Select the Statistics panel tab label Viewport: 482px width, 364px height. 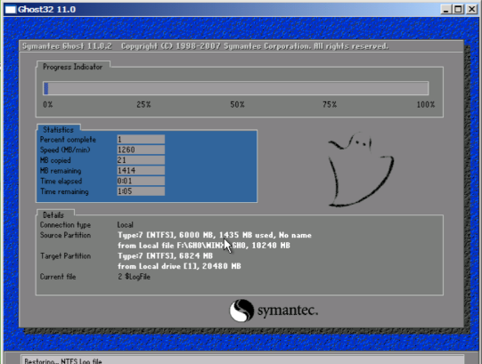(x=58, y=130)
